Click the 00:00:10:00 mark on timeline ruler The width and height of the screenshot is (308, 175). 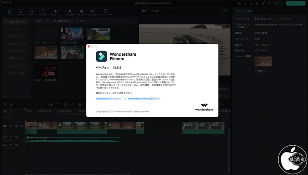point(45,111)
